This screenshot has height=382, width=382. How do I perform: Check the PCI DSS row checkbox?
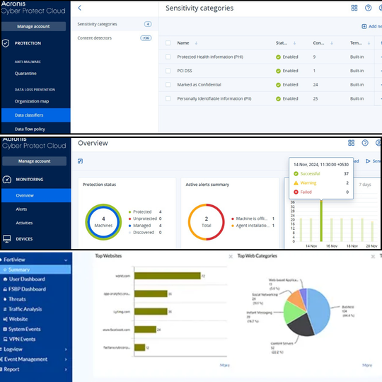(x=168, y=71)
